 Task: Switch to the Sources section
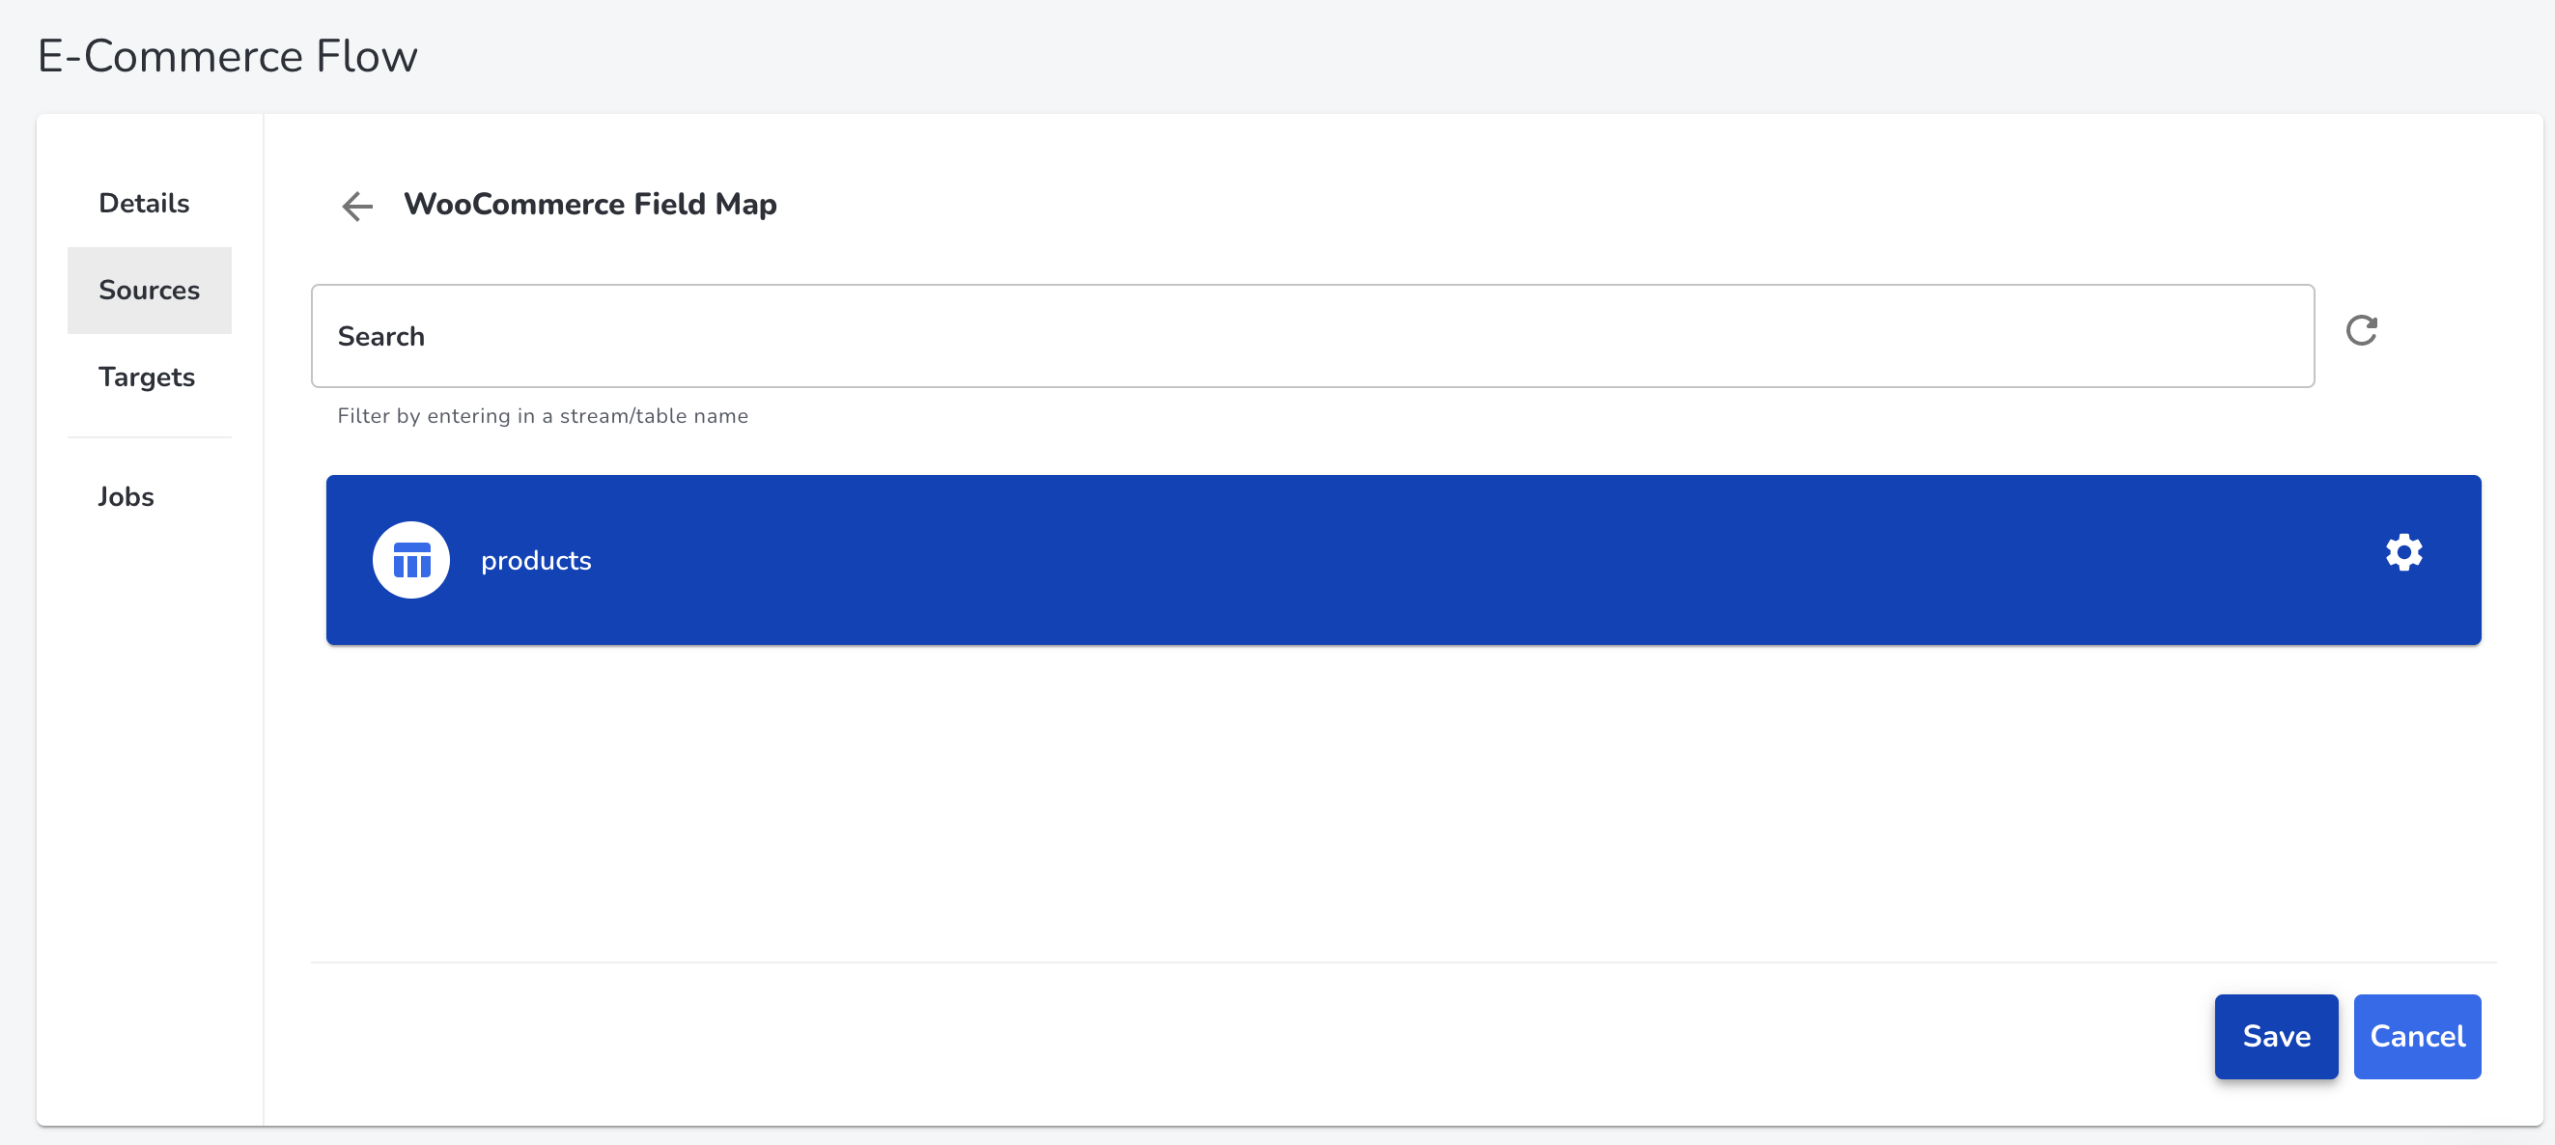point(149,291)
